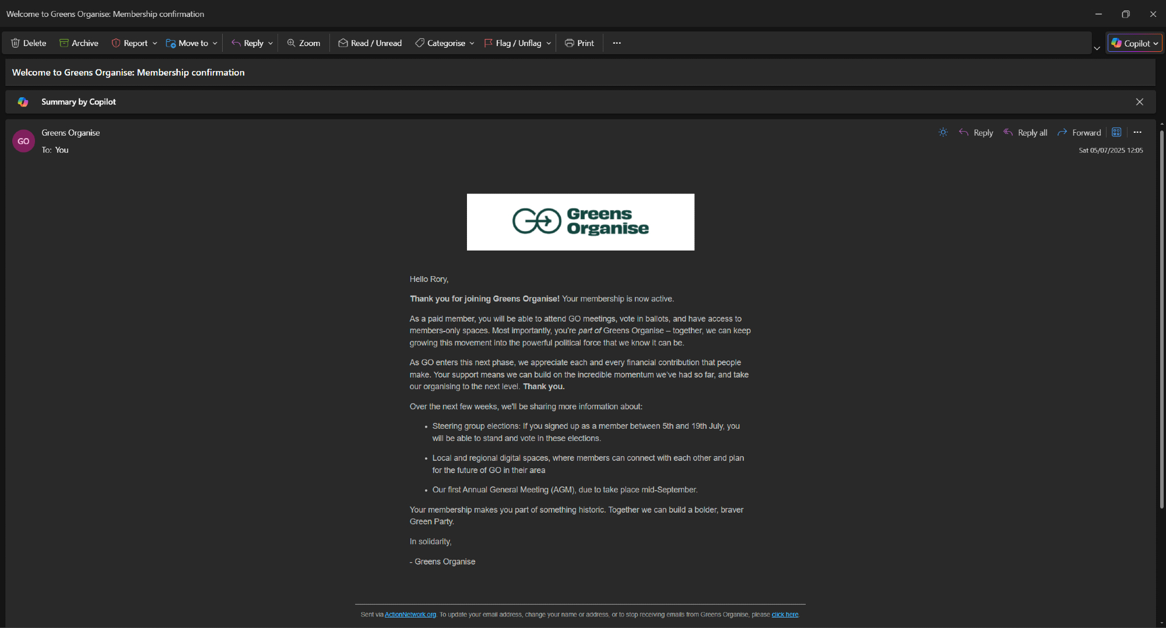The width and height of the screenshot is (1166, 628).
Task: Open the Categorise dropdown
Action: (445, 43)
